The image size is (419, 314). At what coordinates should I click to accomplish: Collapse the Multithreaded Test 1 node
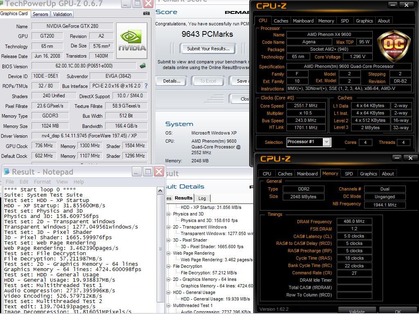pyautogui.click(x=168, y=305)
